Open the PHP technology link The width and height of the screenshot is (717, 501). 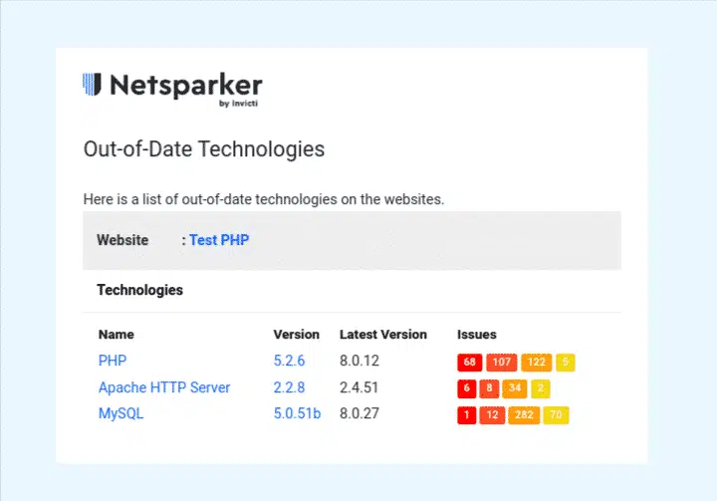[x=113, y=361]
